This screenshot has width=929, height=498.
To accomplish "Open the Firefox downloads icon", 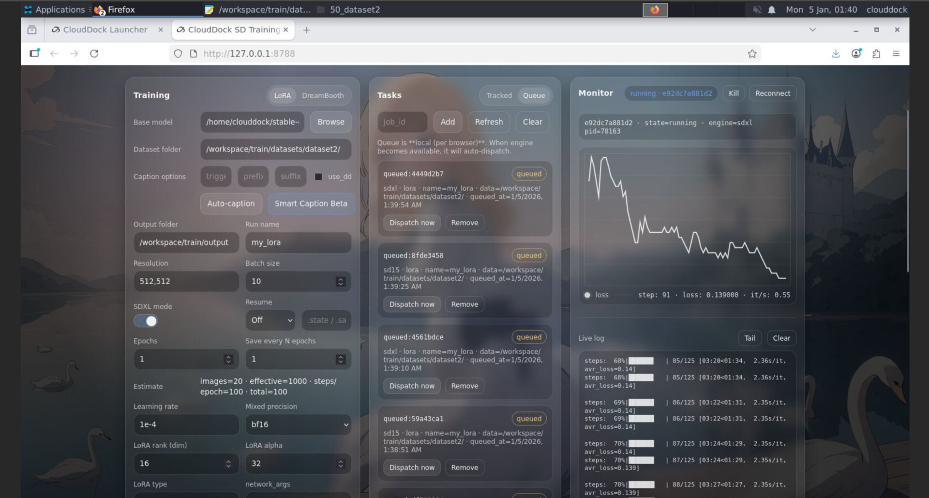I will click(x=836, y=54).
